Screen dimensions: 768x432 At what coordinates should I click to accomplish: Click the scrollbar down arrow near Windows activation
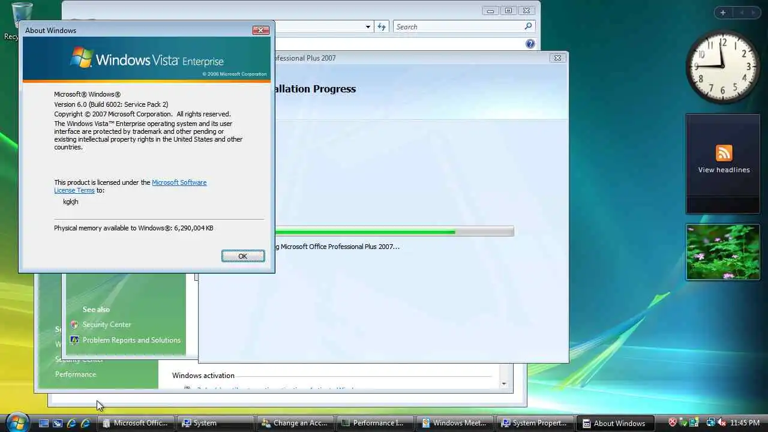point(504,383)
